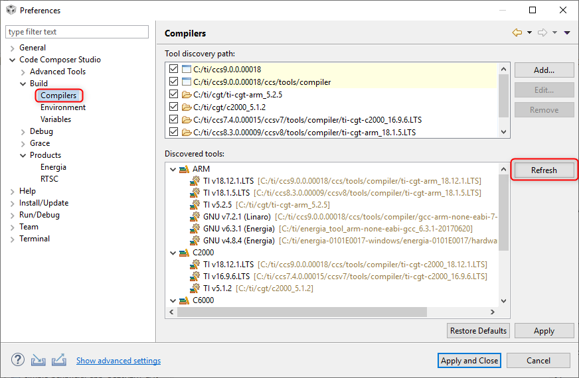579x378 pixels.
Task: Select Environment under Build
Action: [x=63, y=107]
